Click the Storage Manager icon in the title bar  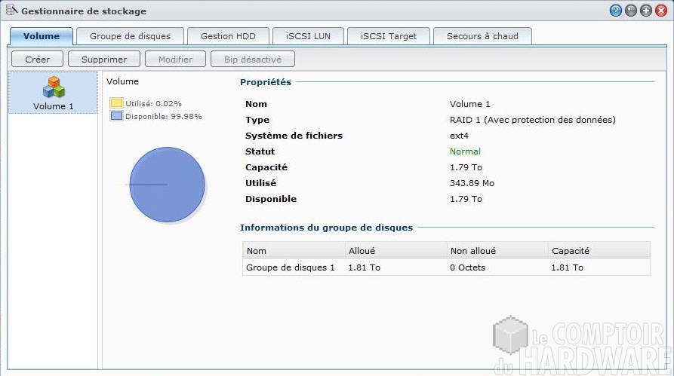pos(11,11)
